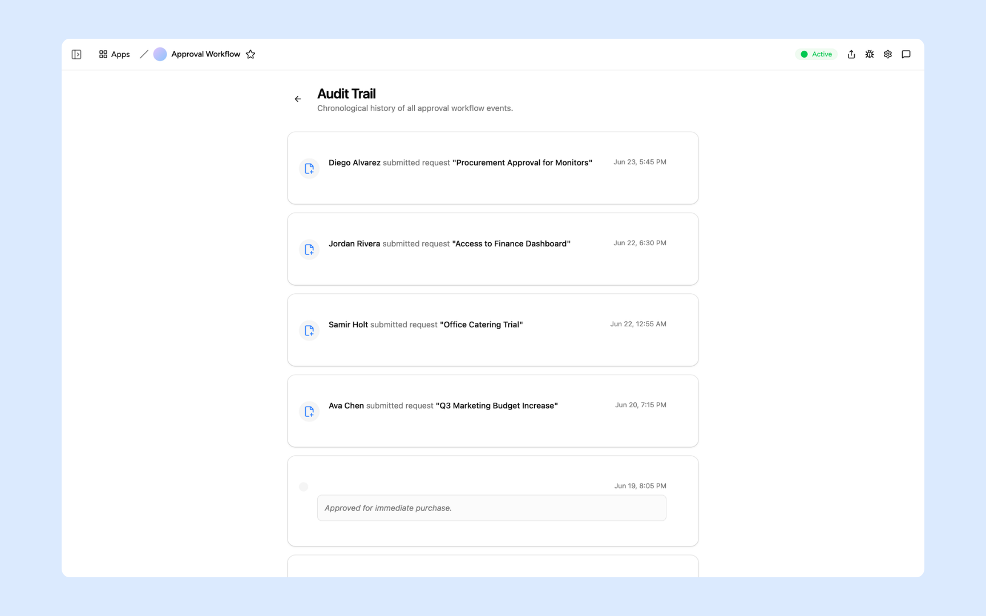Click the Jun 20, 7:15 PM timestamp
Viewport: 986px width, 616px height.
pos(640,405)
